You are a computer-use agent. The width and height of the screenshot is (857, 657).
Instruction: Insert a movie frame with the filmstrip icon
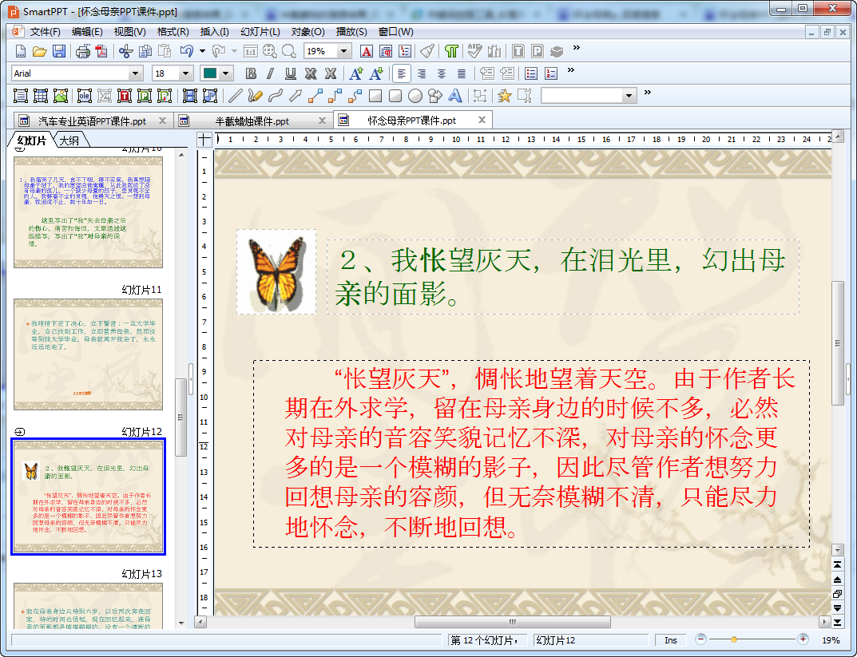(x=189, y=96)
